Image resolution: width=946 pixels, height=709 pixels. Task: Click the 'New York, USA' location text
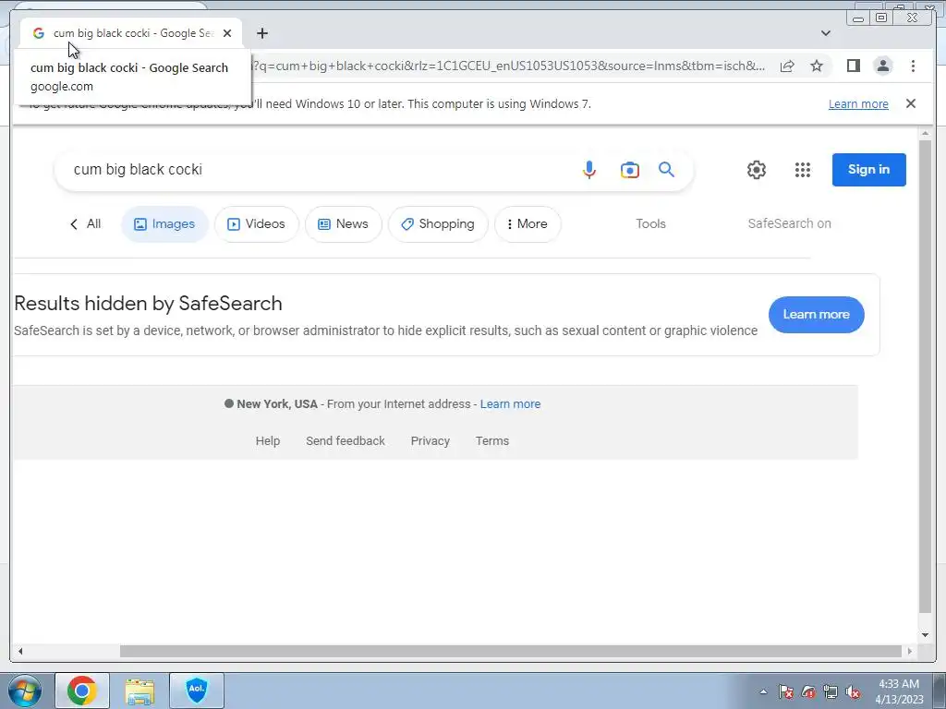277,404
